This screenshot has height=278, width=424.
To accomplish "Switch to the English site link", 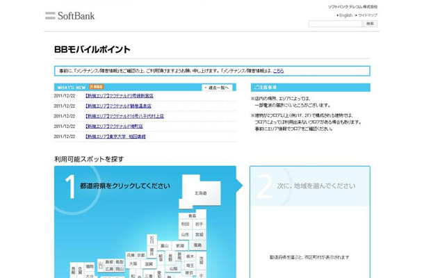I will point(345,15).
